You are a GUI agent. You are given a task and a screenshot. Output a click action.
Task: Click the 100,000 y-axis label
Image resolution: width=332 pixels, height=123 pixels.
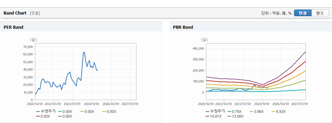198,81
